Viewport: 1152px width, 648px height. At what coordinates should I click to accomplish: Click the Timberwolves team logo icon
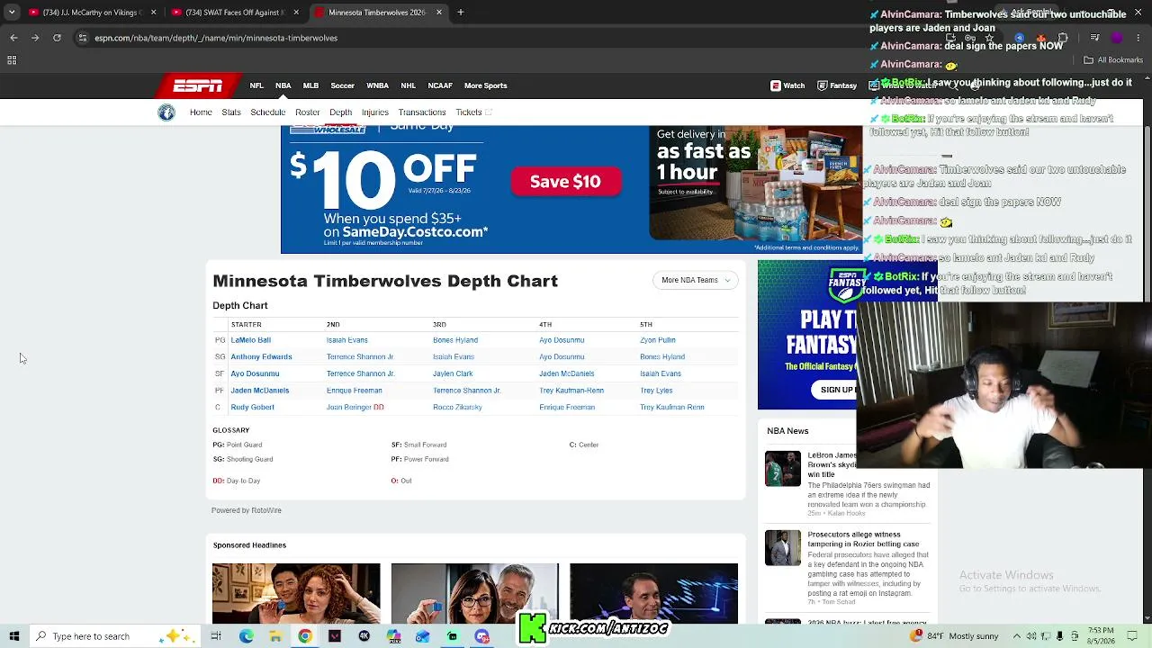click(166, 112)
